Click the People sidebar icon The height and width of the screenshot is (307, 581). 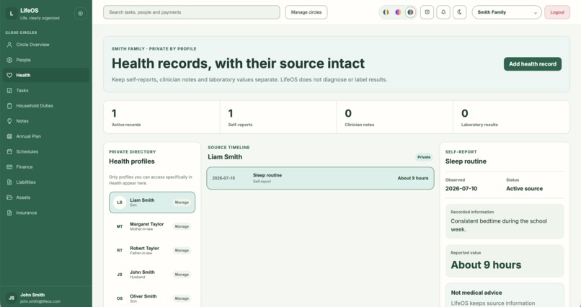click(9, 60)
